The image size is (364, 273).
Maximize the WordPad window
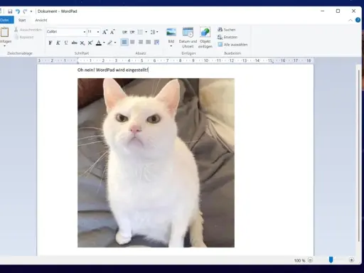click(338, 11)
